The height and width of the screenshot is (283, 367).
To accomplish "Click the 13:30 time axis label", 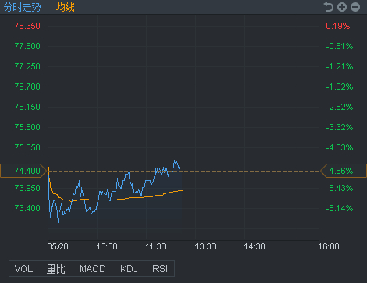I will click(205, 246).
